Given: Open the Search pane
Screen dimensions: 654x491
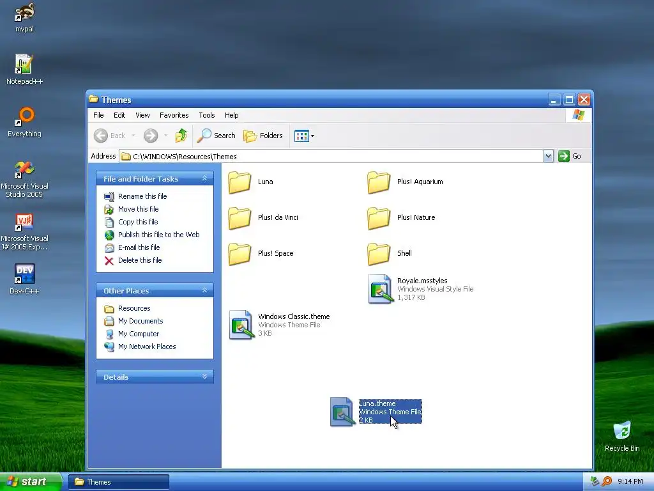Looking at the screenshot, I should pos(216,136).
